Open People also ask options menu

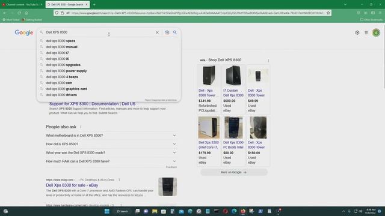81,127
